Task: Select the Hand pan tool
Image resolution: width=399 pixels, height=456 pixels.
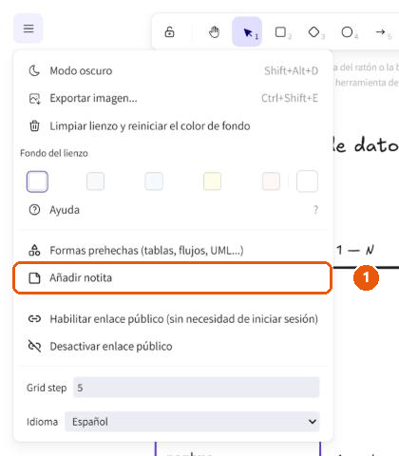Action: click(215, 32)
